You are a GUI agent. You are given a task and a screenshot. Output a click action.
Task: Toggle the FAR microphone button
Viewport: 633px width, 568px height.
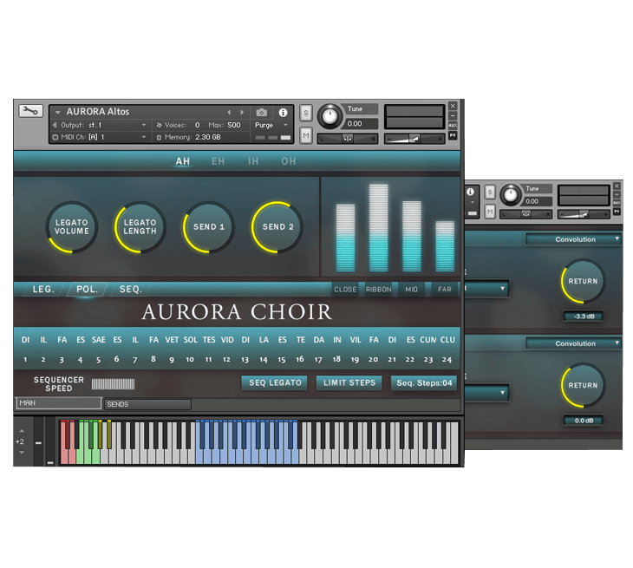[x=445, y=290]
